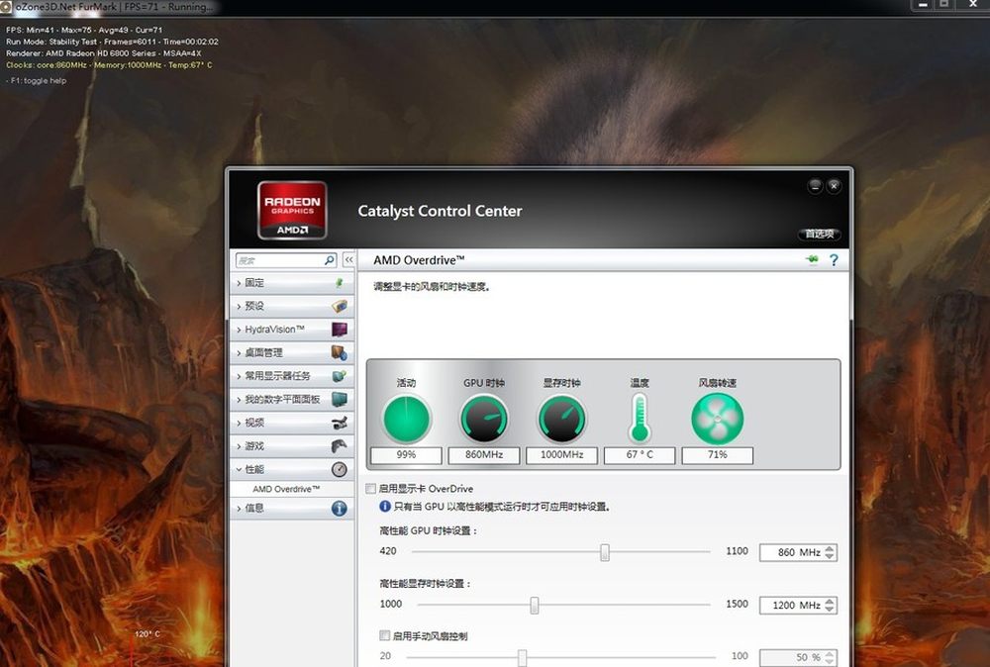Click the 71% fan speed readout

pos(717,455)
